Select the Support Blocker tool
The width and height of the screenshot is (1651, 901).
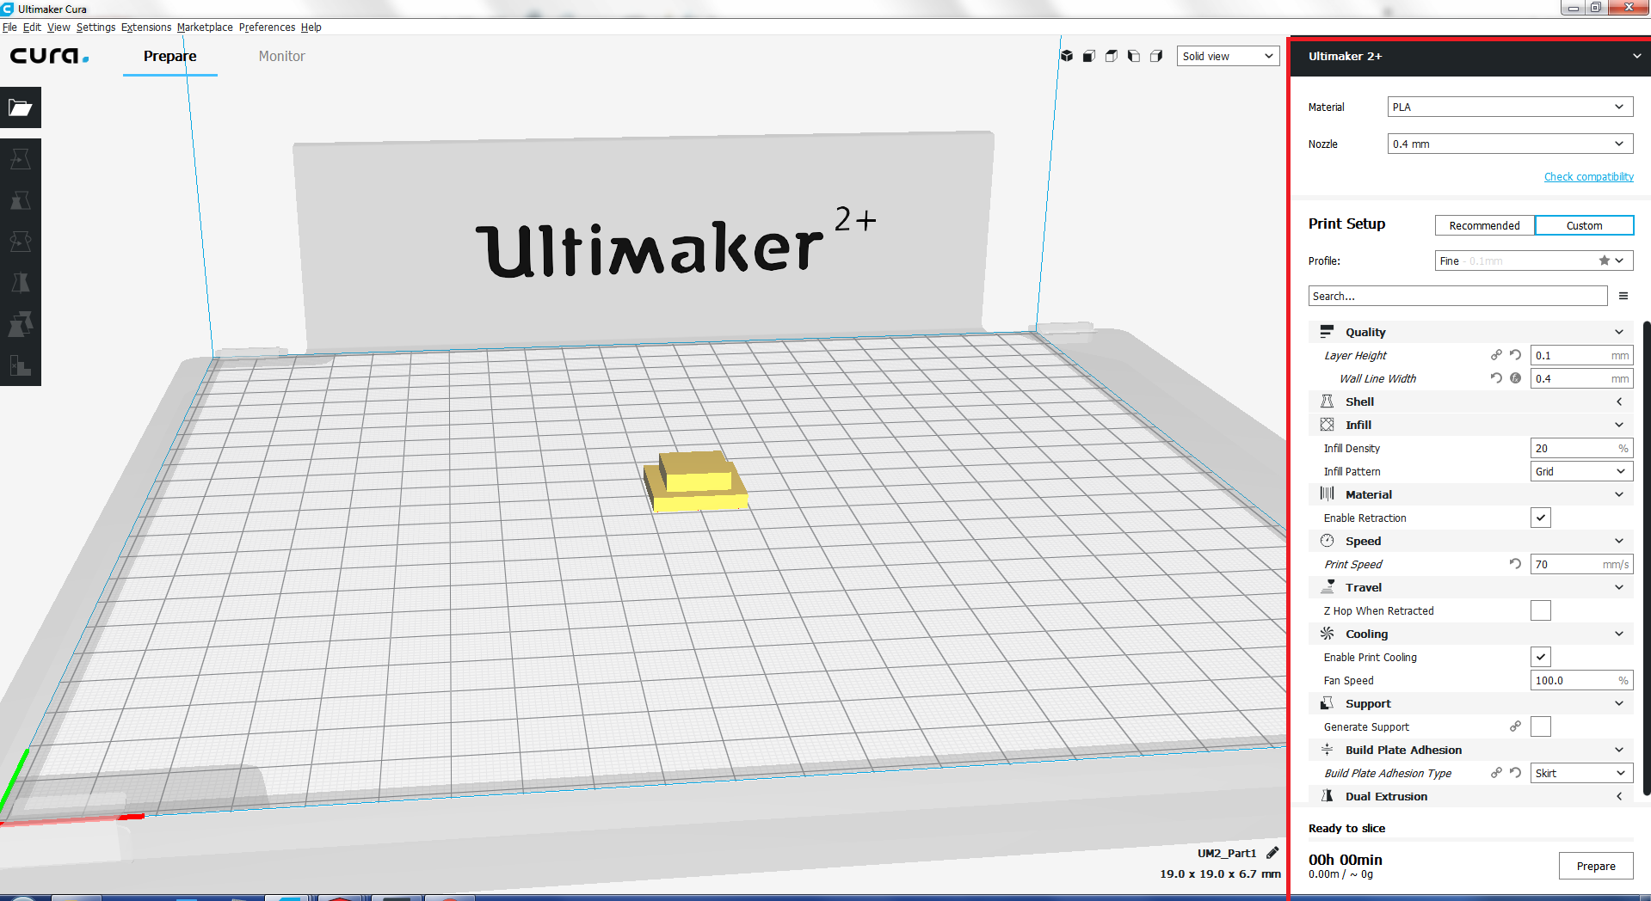[x=21, y=365]
